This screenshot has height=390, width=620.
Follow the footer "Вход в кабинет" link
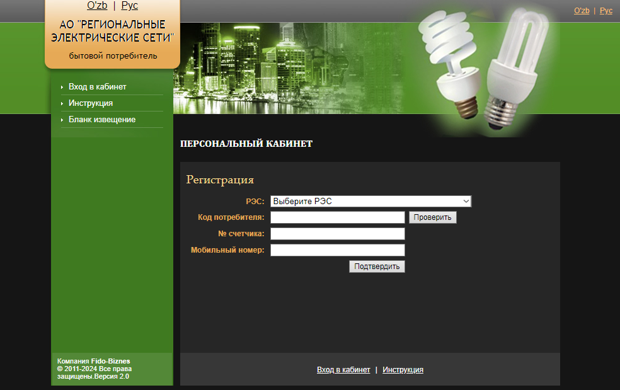click(343, 370)
